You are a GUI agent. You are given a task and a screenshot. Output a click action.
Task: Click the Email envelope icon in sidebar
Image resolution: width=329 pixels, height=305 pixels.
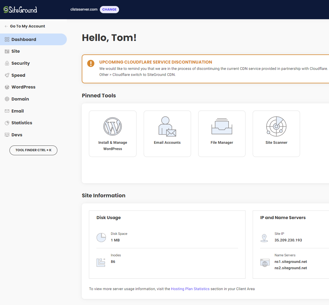point(7,111)
